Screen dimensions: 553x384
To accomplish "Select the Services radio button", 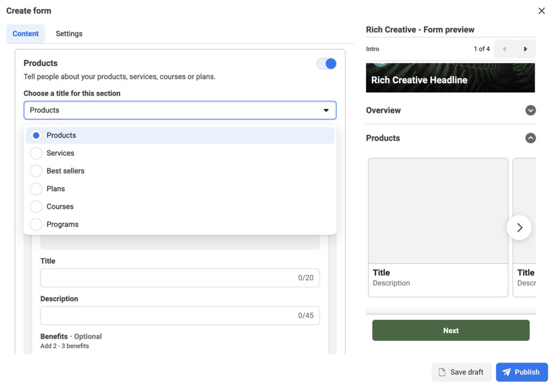I will point(36,153).
